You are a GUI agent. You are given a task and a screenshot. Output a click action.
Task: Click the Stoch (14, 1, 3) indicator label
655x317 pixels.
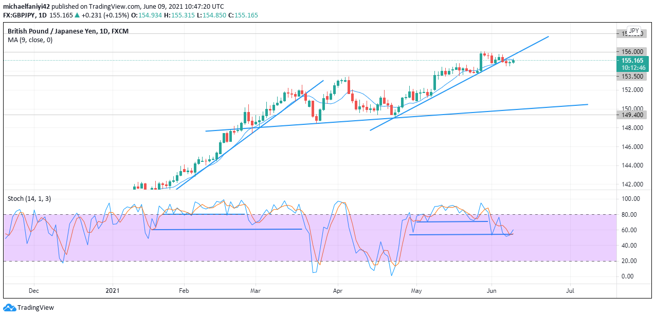[29, 198]
